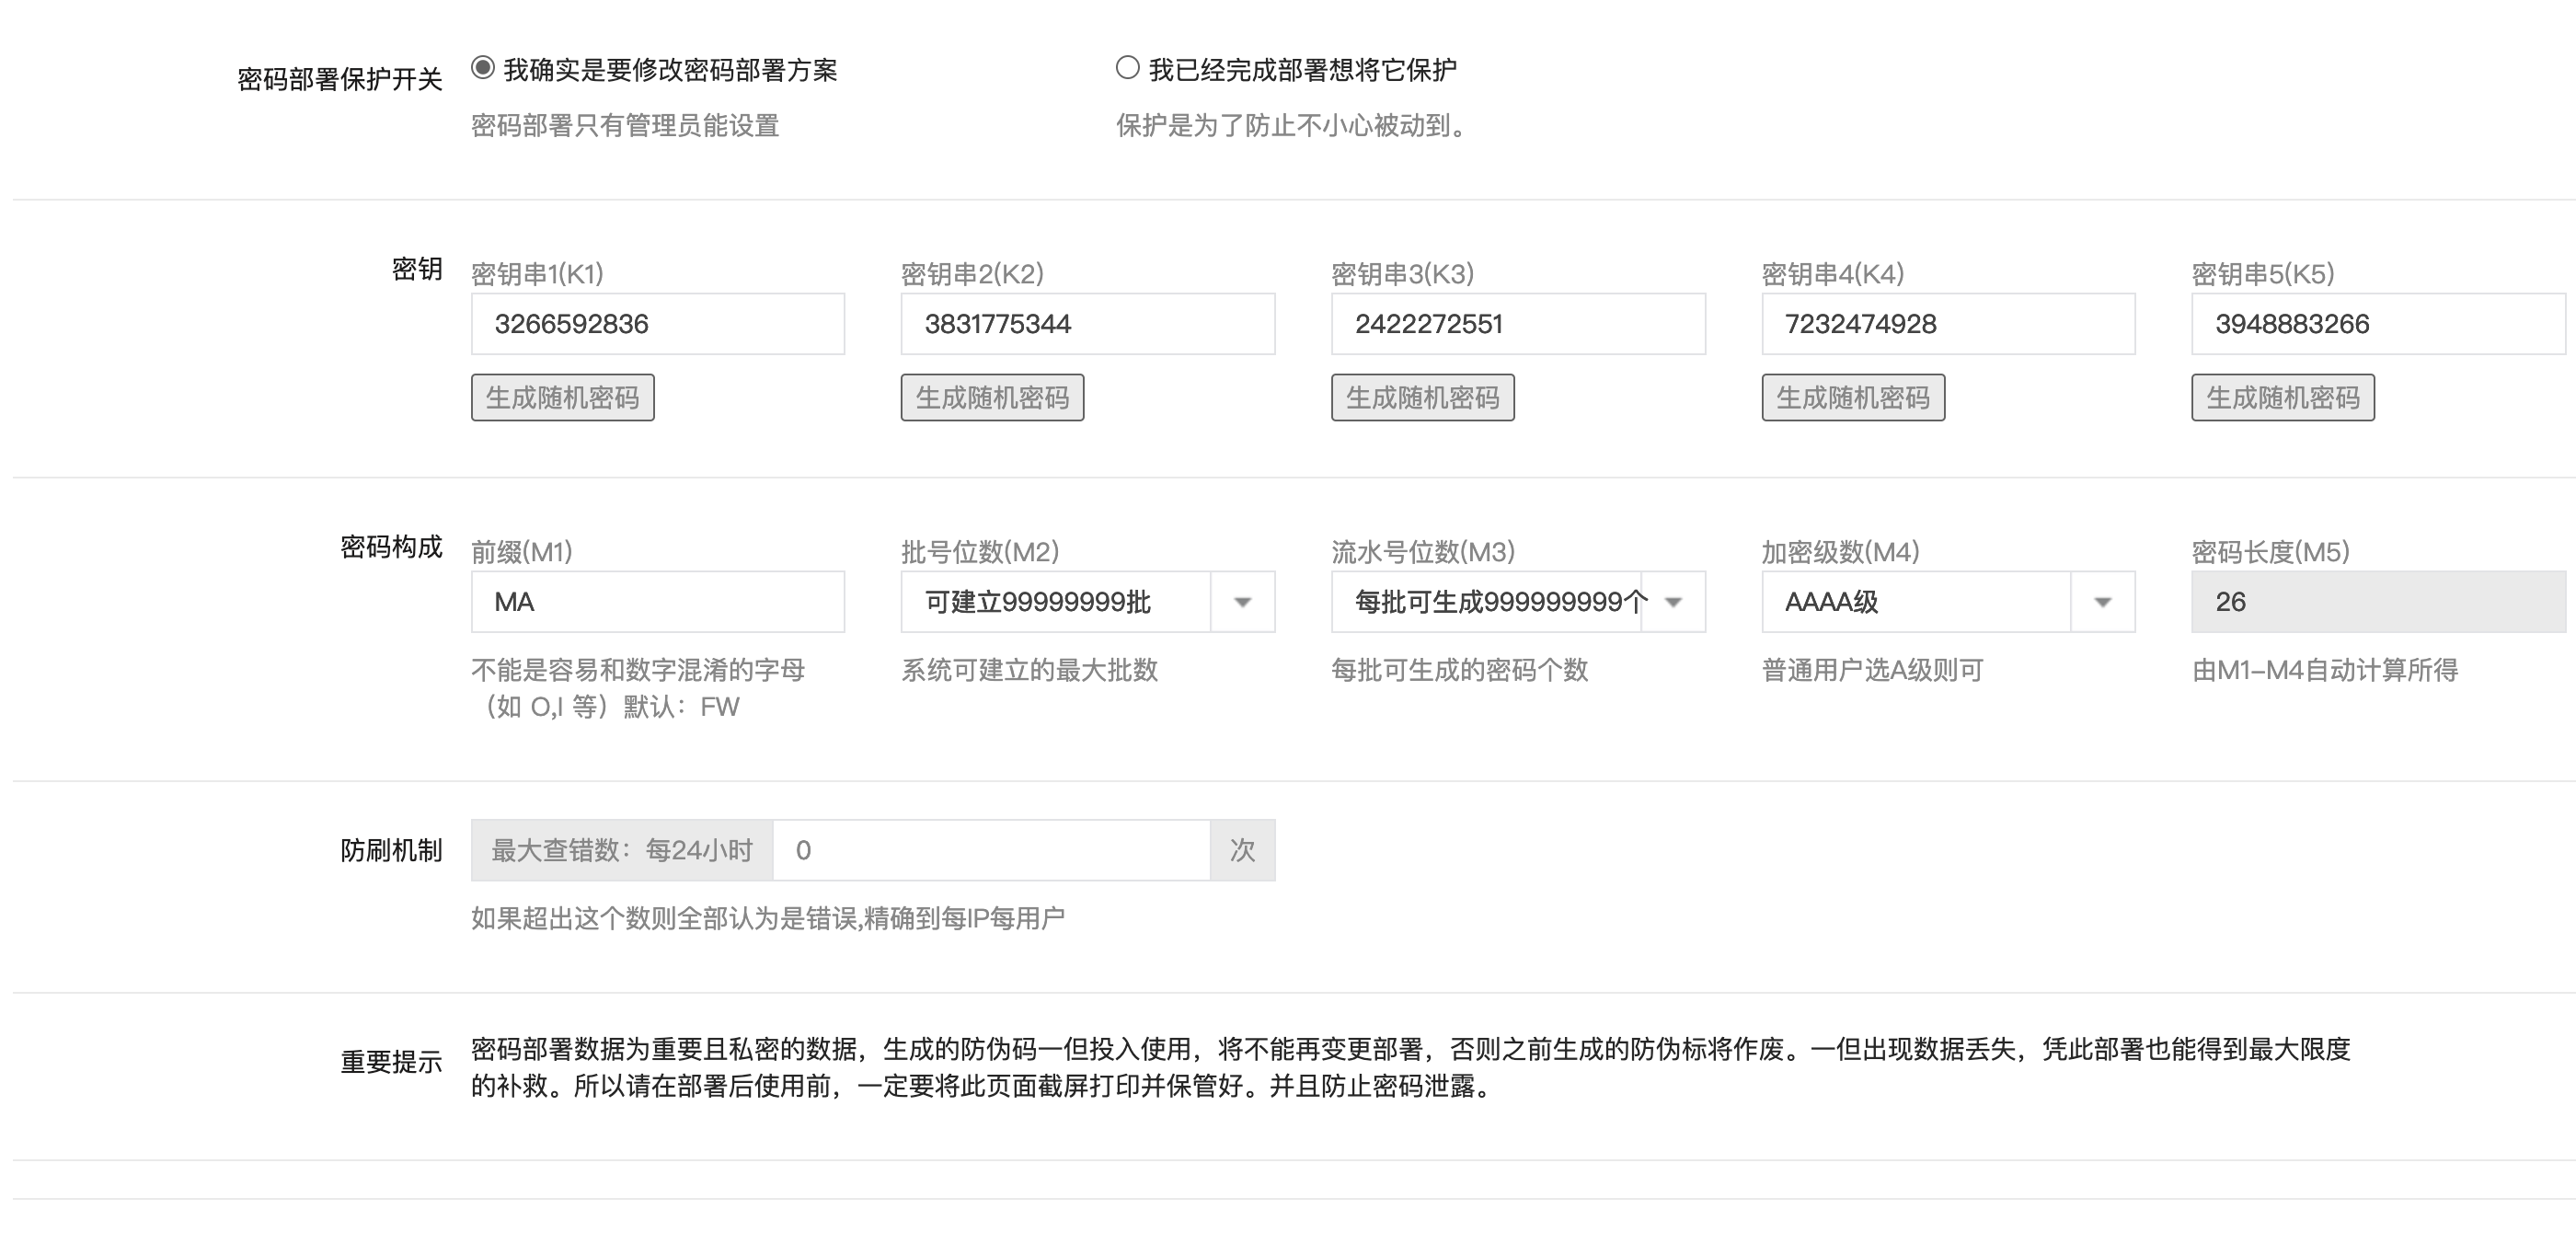Focus the 密钥串3(K3) input field
The image size is (2576, 1244).
tap(1518, 324)
